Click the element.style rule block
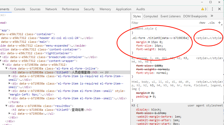The width and height of the screenshot is (224, 125). tap(177, 31)
